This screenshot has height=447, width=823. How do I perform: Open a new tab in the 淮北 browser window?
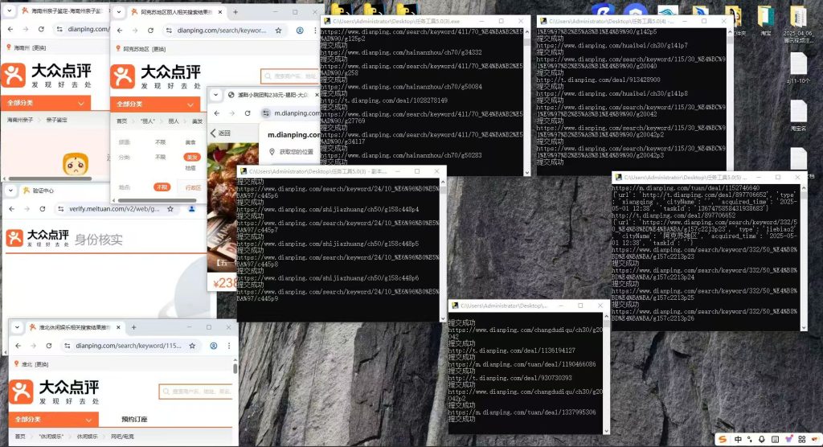134,327
